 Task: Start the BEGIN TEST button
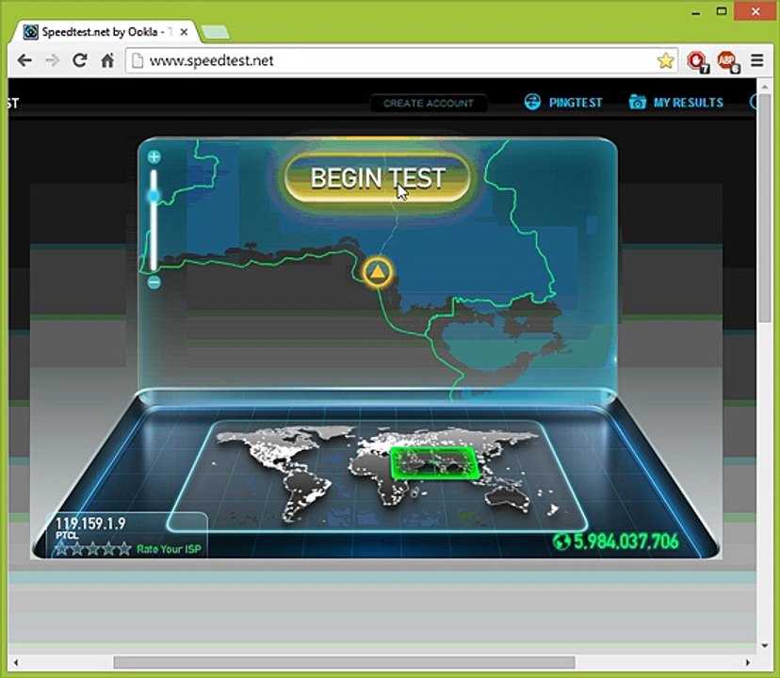tap(378, 178)
